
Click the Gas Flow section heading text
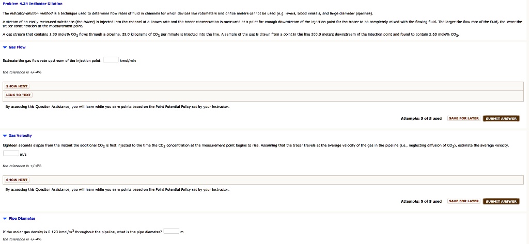click(x=19, y=46)
